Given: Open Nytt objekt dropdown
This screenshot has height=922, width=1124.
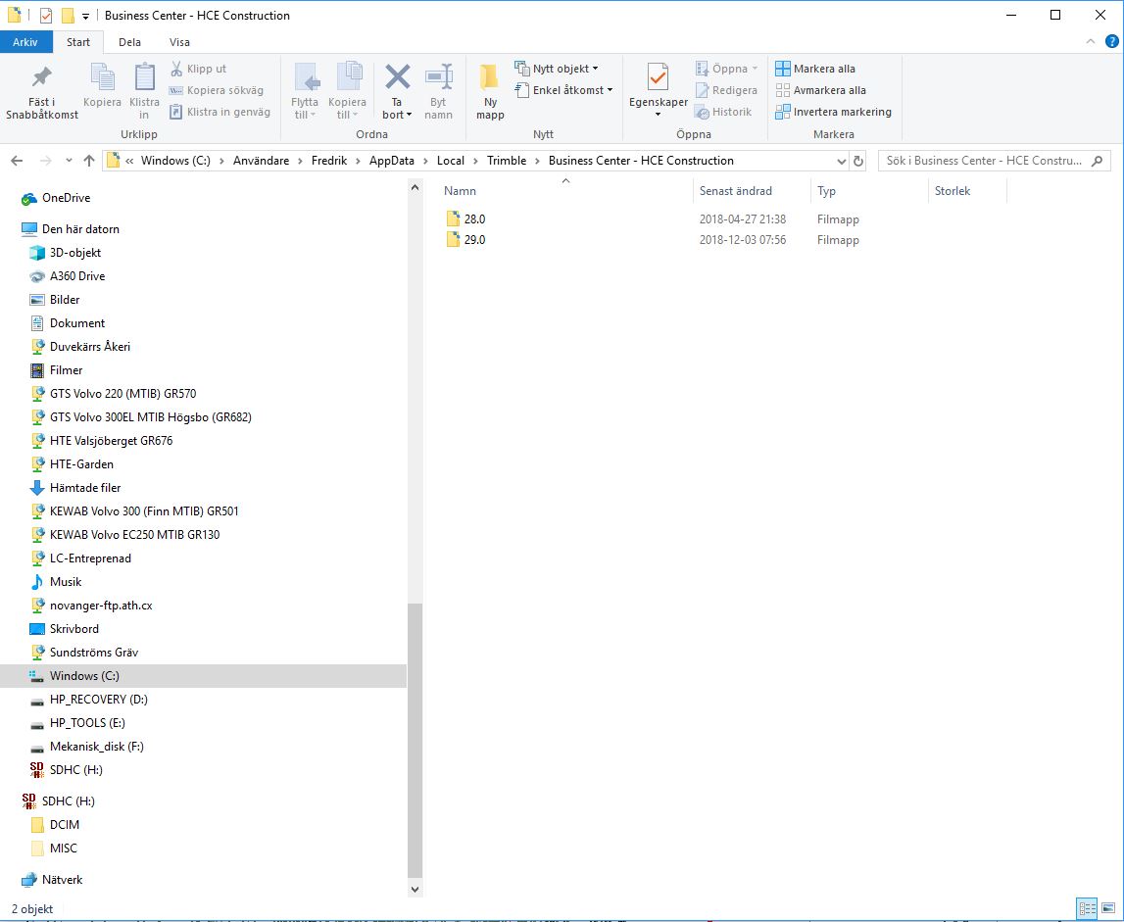Looking at the screenshot, I should tap(557, 69).
